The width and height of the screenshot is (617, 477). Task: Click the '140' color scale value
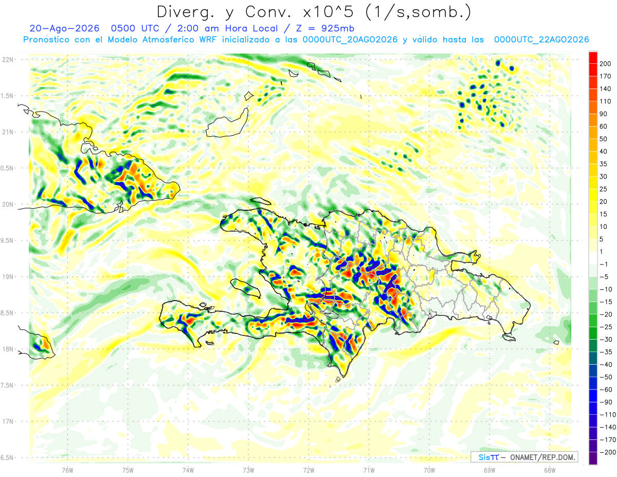606,89
